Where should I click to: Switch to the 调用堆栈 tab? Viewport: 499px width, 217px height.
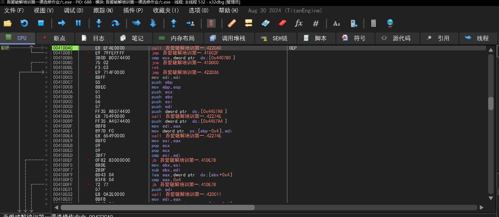pyautogui.click(x=229, y=38)
